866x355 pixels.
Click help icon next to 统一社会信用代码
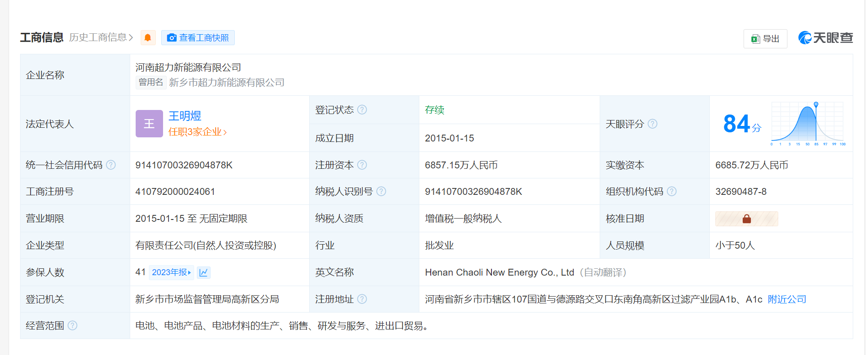click(111, 165)
